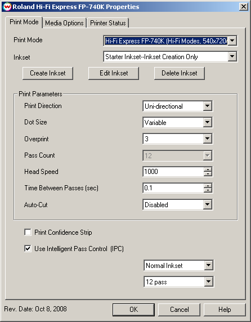Click the Time Between Passes field
Image resolution: width=251 pixels, height=322 pixels.
pyautogui.click(x=173, y=188)
